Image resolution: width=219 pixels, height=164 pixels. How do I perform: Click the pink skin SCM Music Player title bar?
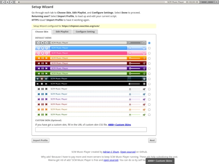[x=88, y=53]
